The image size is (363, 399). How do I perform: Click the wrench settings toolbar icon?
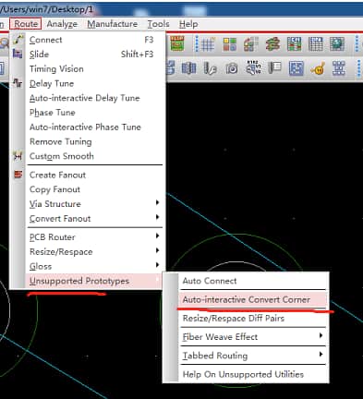coord(211,68)
